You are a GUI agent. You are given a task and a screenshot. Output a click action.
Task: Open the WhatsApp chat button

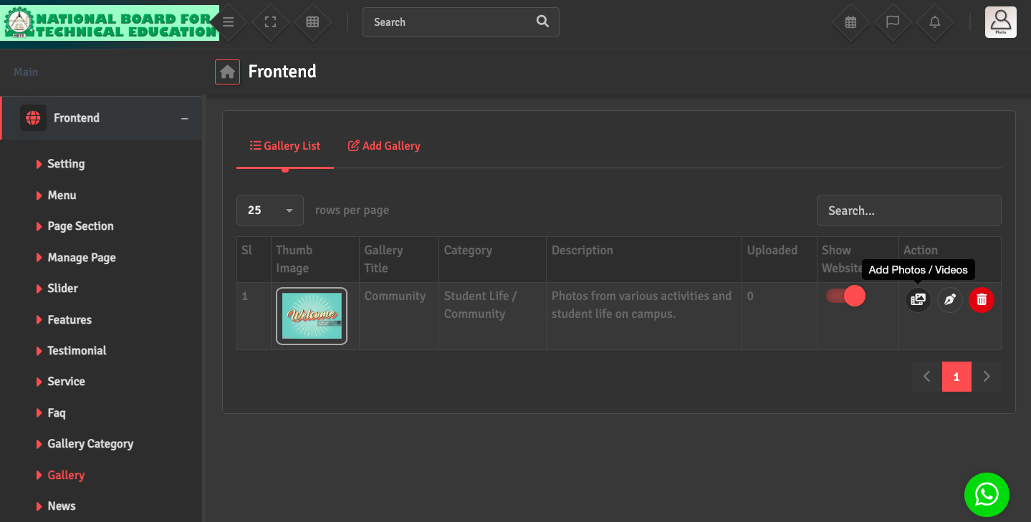tap(987, 494)
